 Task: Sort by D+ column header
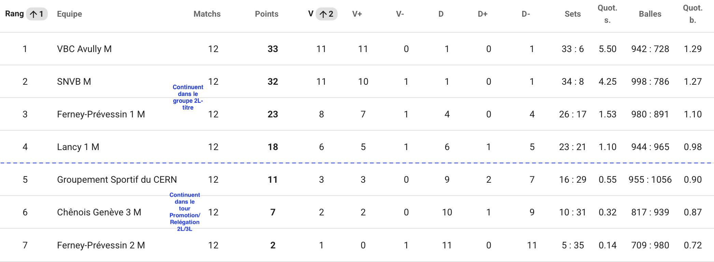(x=483, y=14)
